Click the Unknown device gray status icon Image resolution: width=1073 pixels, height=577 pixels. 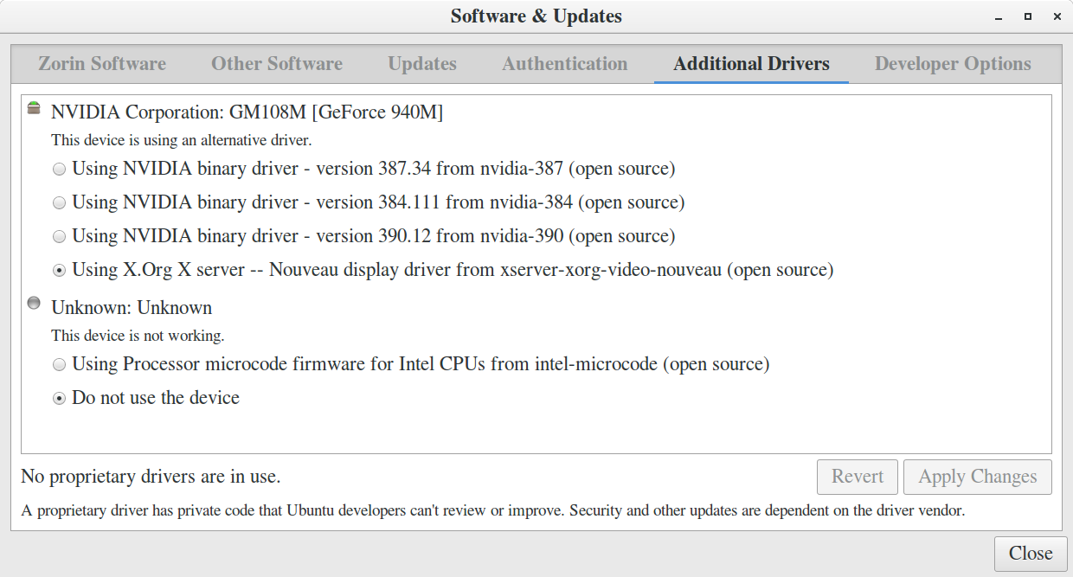point(34,303)
